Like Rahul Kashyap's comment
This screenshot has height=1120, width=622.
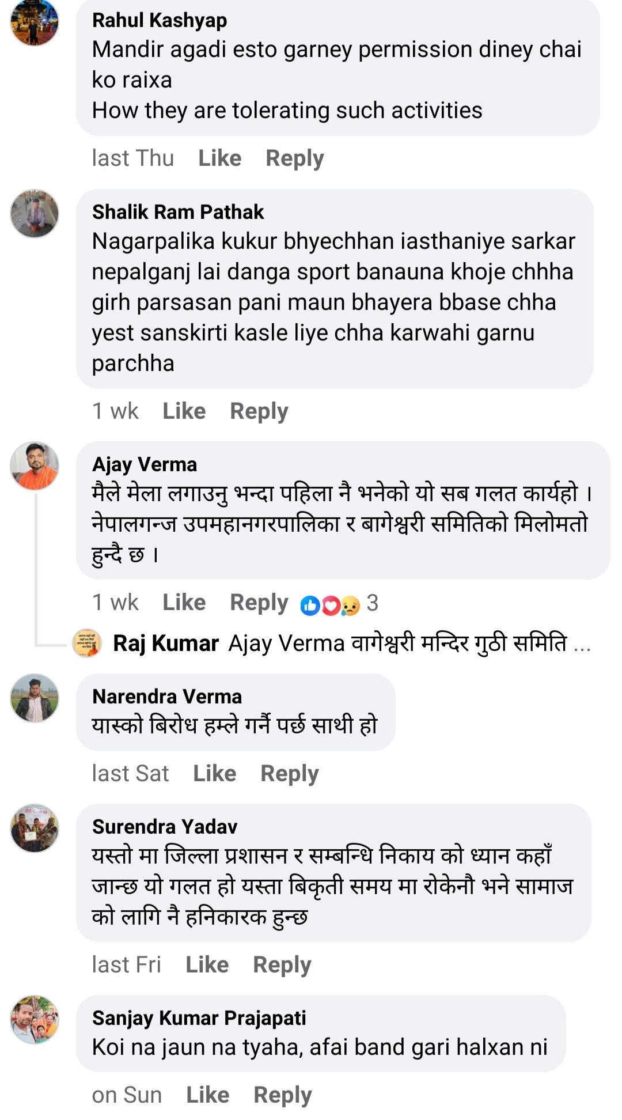(x=220, y=158)
